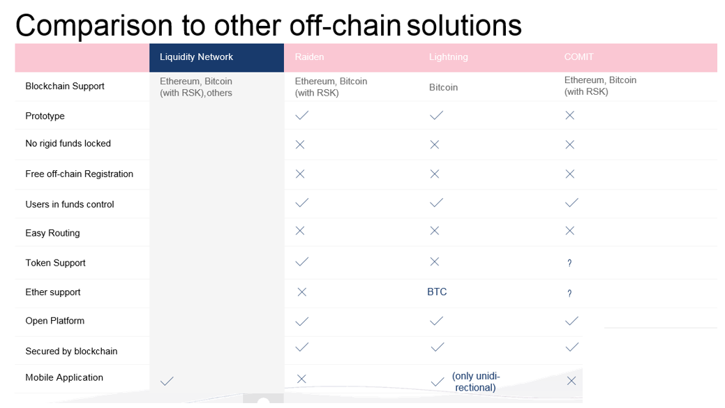The height and width of the screenshot is (408, 725).
Task: Click the BTC text in Lightning column
Action: (437, 292)
